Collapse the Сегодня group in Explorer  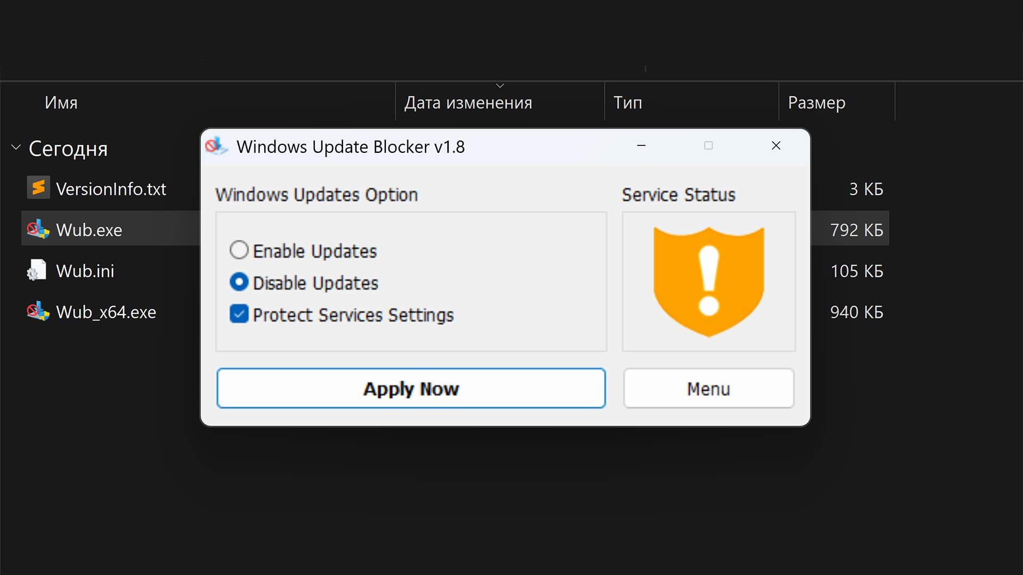click(x=16, y=147)
